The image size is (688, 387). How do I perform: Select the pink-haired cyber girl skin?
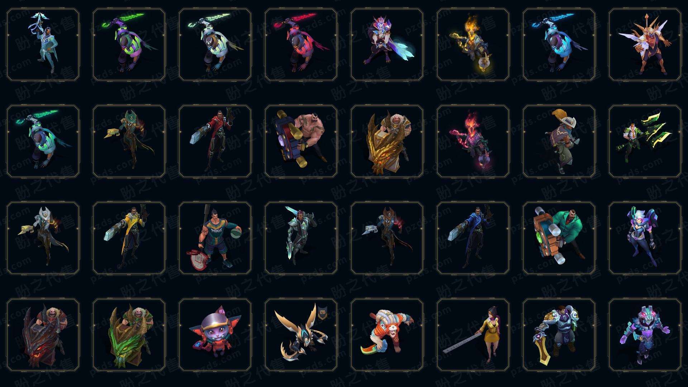tap(645, 238)
